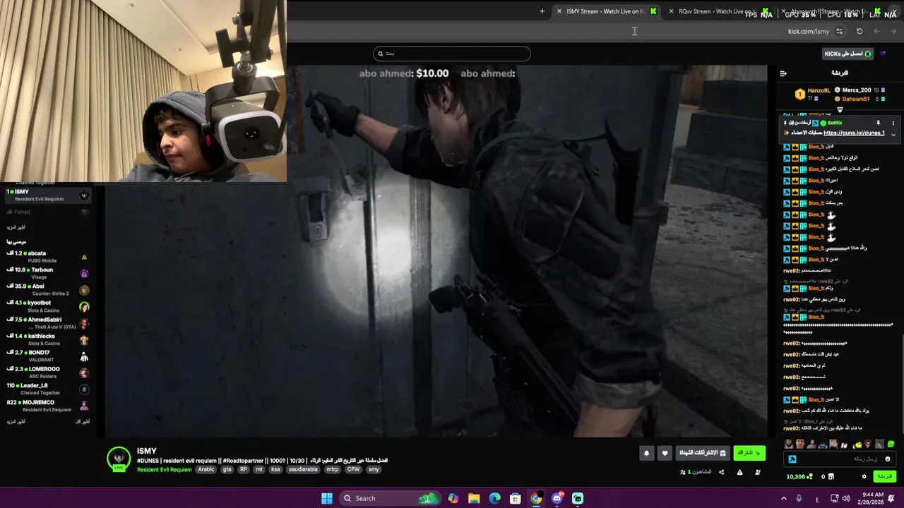Open the guns.lol/dunes_1 link

(x=854, y=133)
